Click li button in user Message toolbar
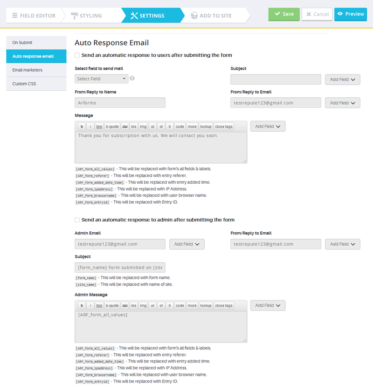 169,127
